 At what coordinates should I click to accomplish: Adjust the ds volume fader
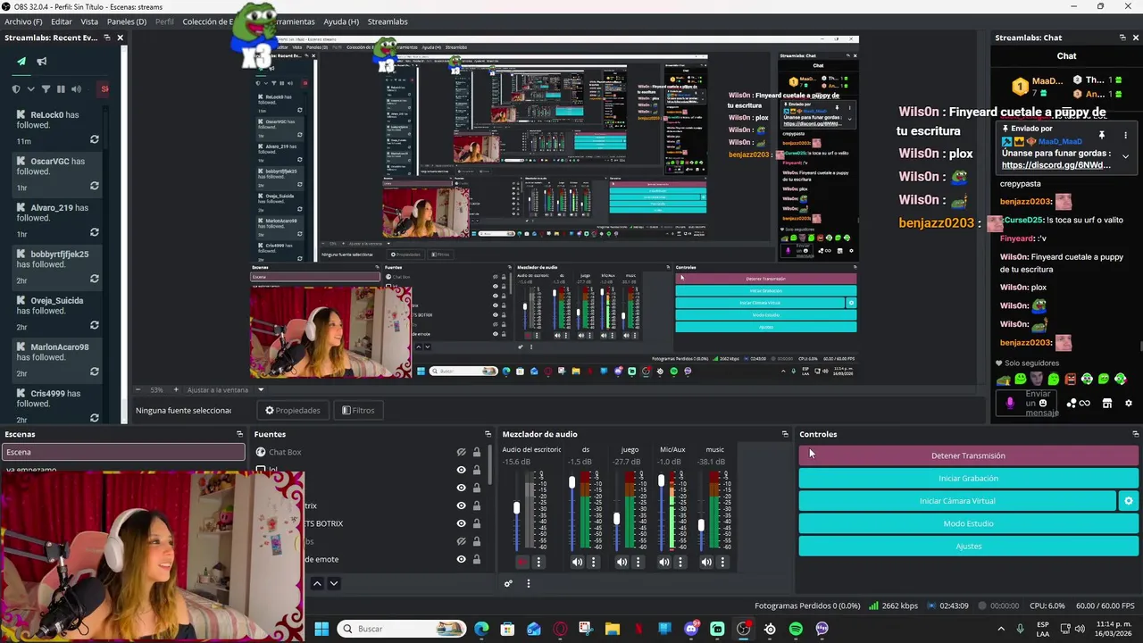572,482
